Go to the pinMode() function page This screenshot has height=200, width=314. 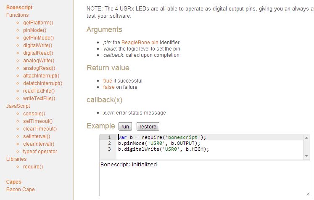click(34, 30)
